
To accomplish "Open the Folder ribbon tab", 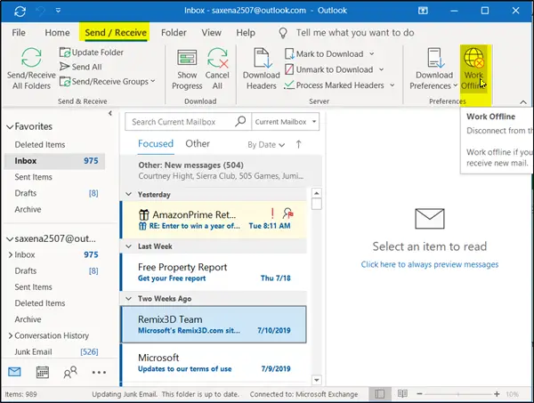I will tap(175, 32).
